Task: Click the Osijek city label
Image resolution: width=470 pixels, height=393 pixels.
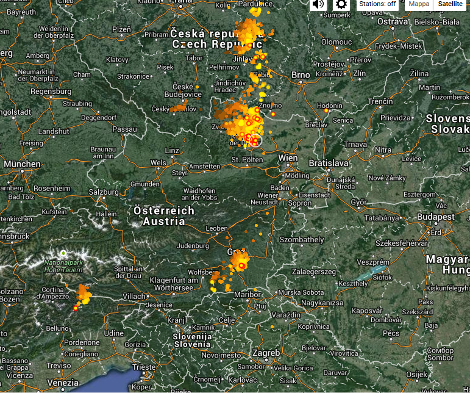Action: [416, 375]
